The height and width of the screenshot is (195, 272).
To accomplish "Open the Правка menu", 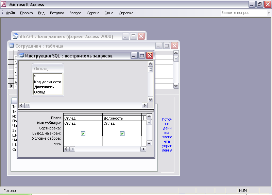I will pos(27,13).
